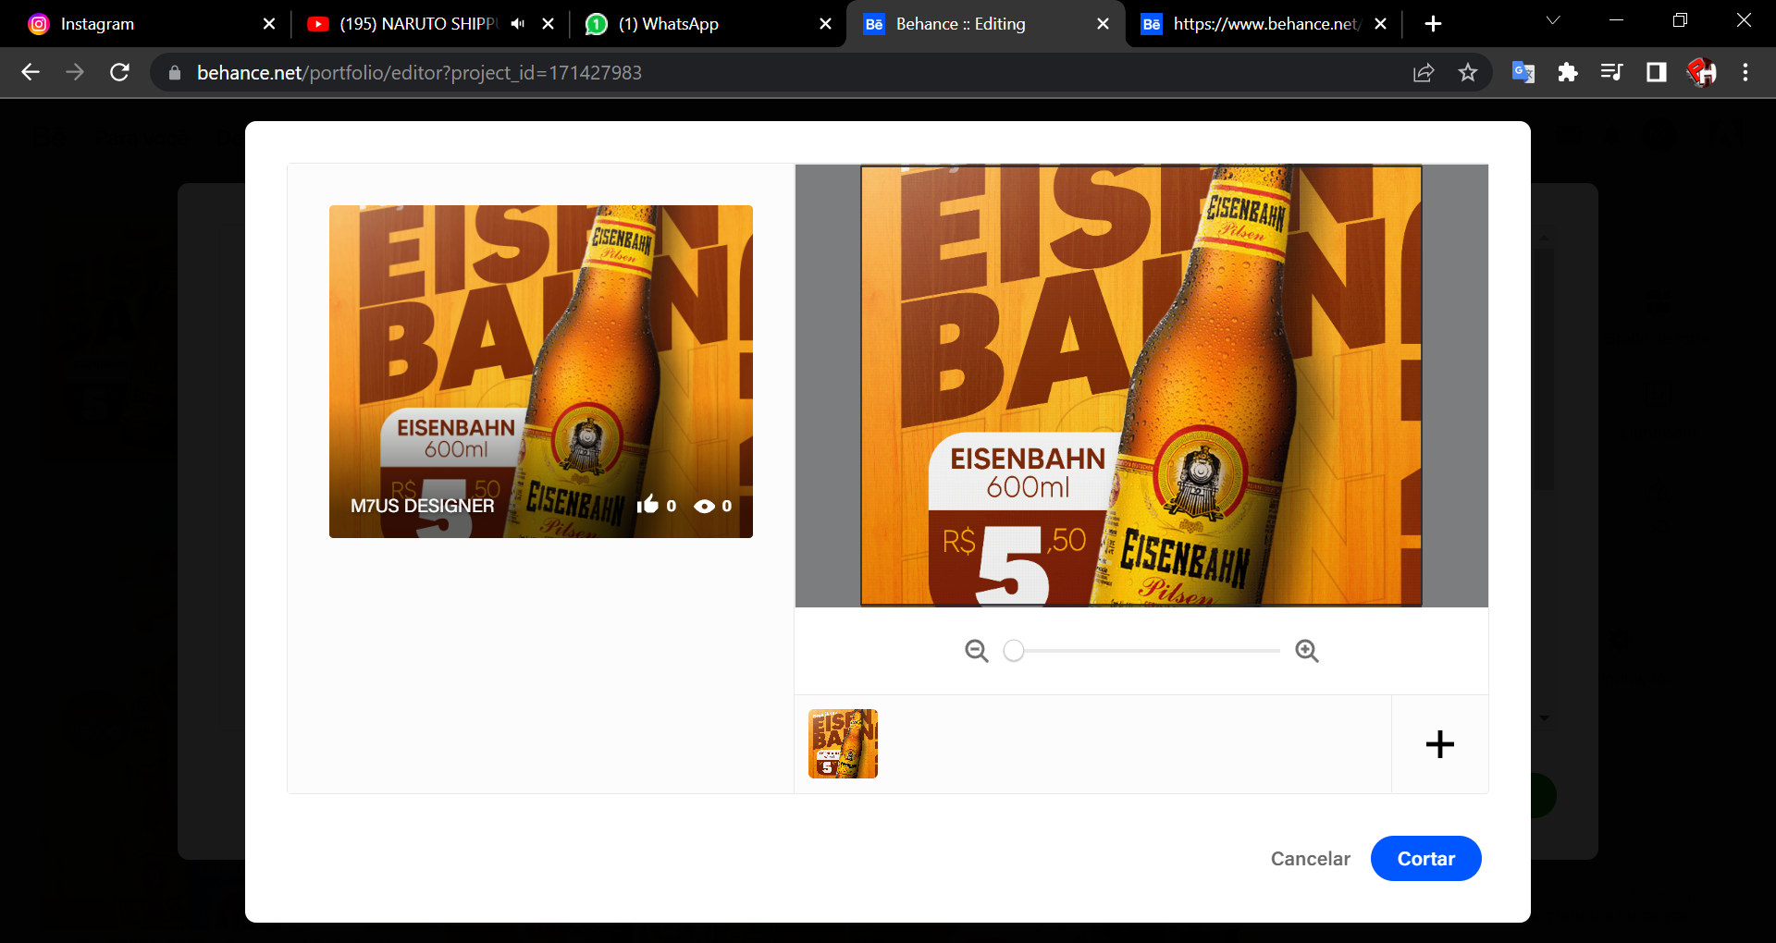Go forward with the forward arrow
This screenshot has width=1776, height=943.
75,72
